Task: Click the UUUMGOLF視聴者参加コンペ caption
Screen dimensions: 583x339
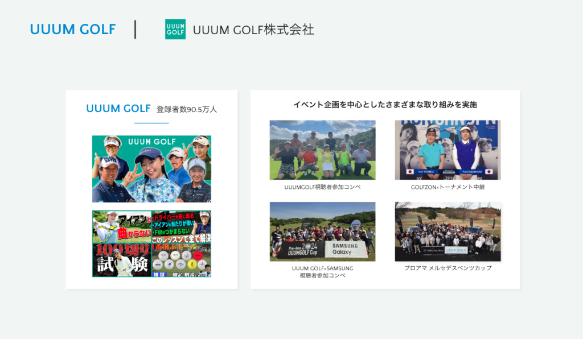Action: 322,187
